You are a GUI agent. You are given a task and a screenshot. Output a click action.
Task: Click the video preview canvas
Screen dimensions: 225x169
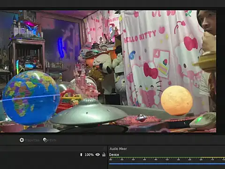point(108,71)
